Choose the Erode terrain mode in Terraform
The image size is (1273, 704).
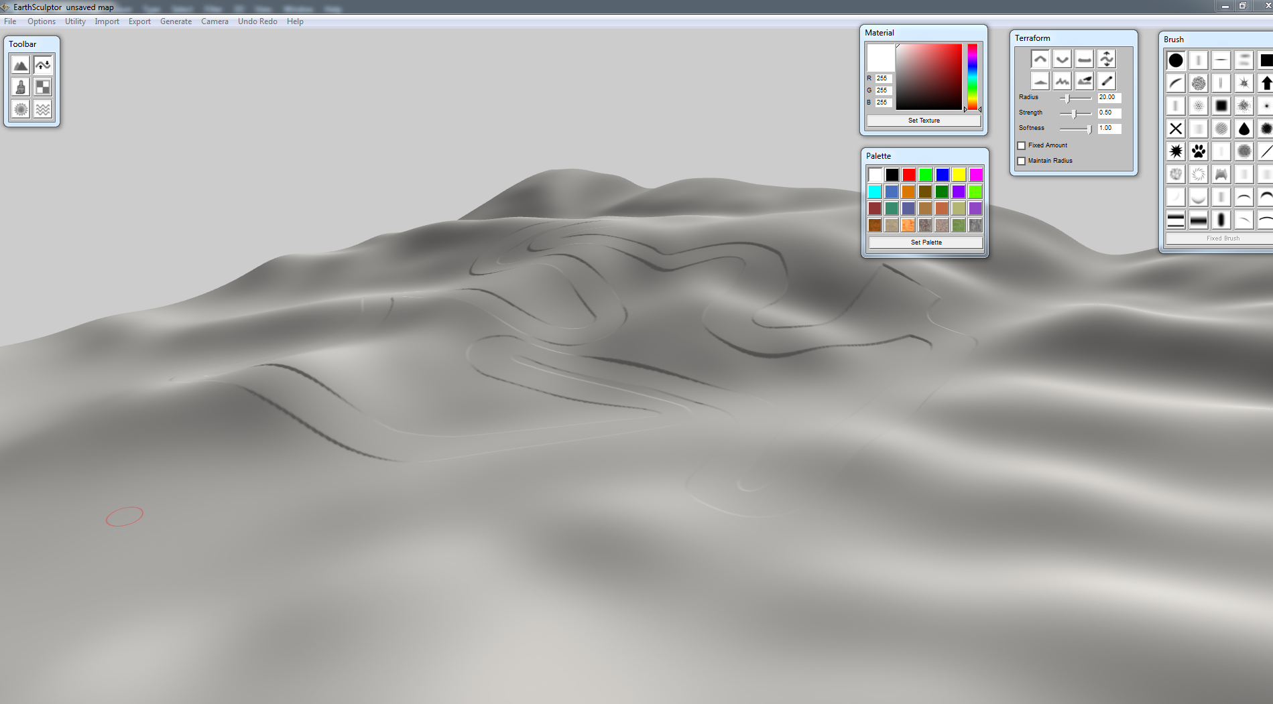[1084, 82]
